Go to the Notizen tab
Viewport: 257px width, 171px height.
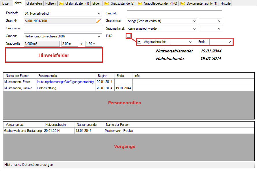pyautogui.click(x=51, y=3)
